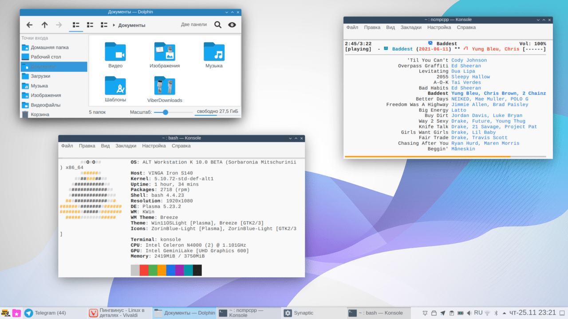
Task: Open Telegram from the taskbar
Action: 45,313
